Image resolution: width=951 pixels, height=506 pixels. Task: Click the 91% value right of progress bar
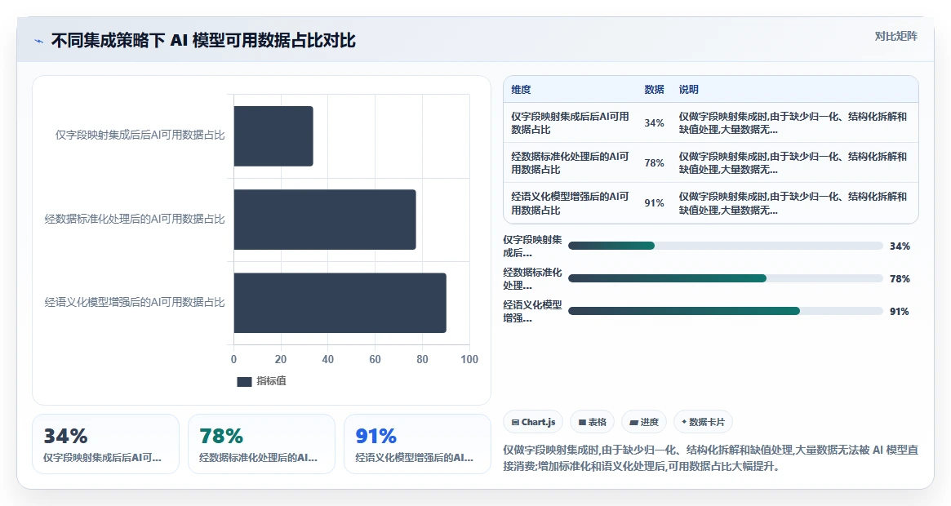click(900, 311)
